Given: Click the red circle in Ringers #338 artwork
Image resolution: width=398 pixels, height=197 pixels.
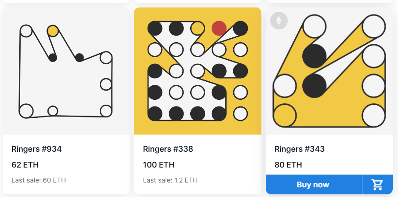Looking at the screenshot, I should (x=219, y=28).
